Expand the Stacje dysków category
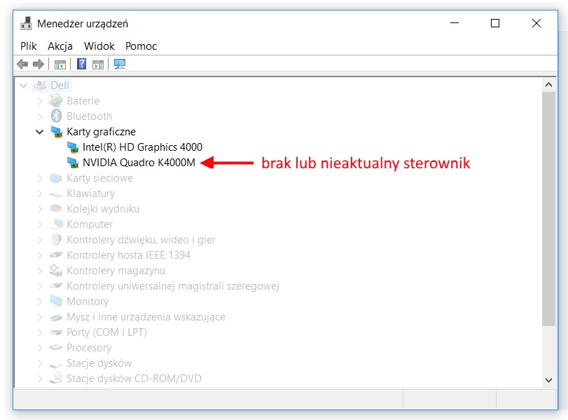 click(40, 363)
